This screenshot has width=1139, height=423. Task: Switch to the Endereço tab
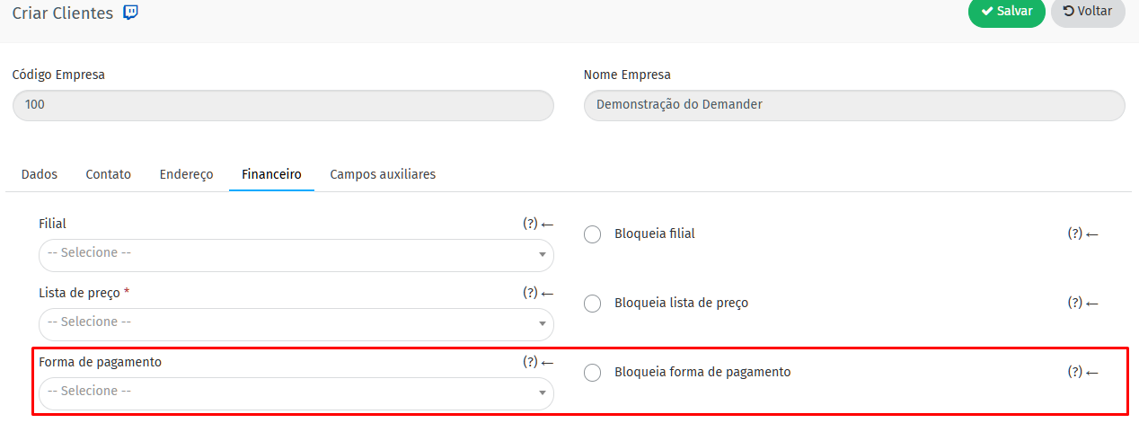coord(186,174)
